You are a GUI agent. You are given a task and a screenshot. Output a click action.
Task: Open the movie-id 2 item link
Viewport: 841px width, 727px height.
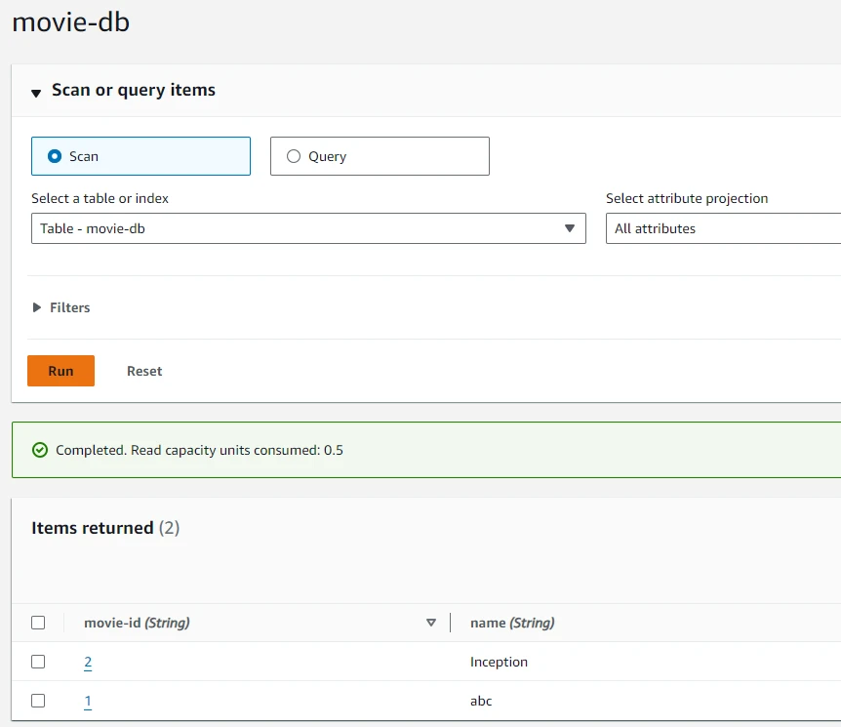[x=88, y=663]
